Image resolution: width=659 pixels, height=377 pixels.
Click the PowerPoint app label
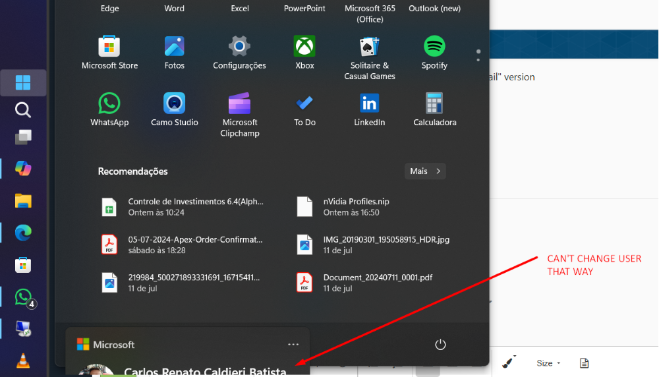coord(304,9)
